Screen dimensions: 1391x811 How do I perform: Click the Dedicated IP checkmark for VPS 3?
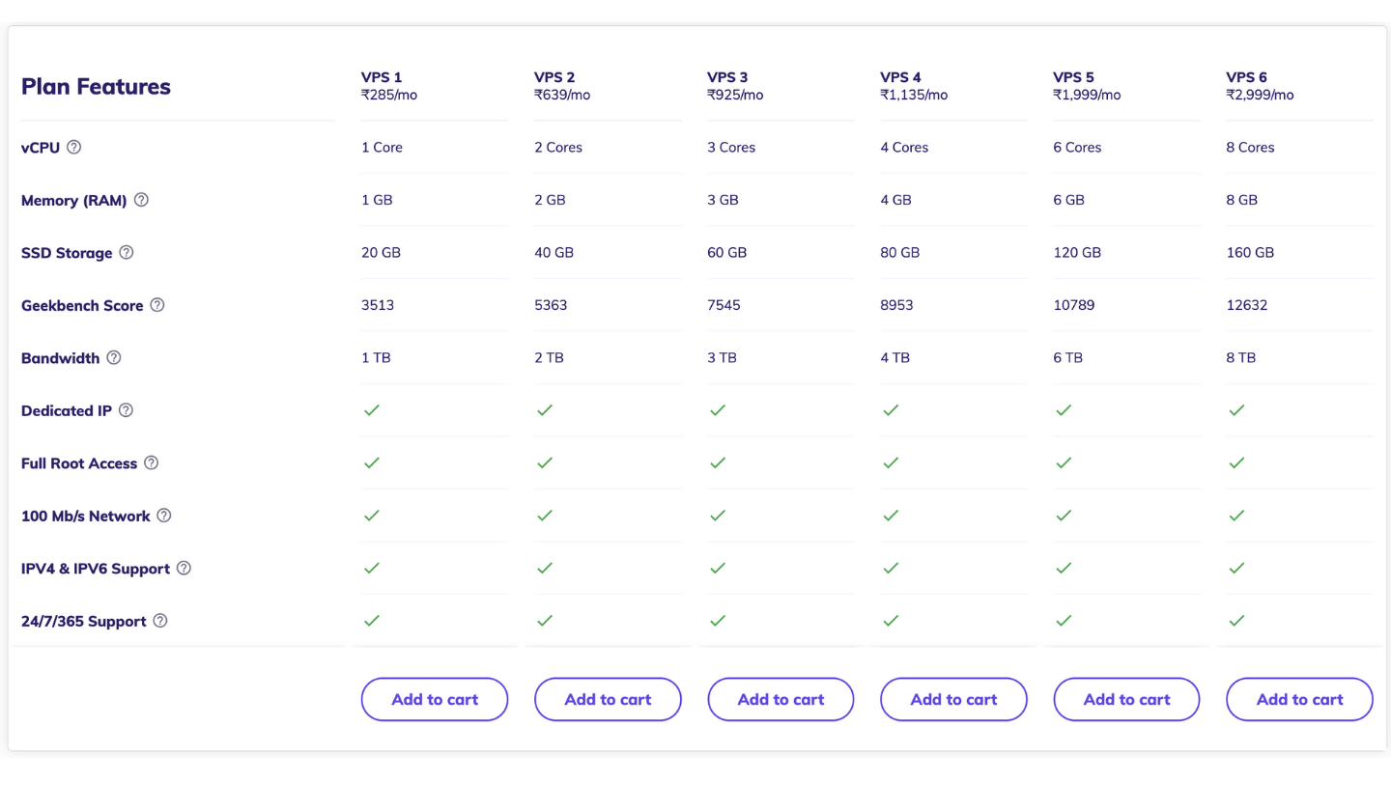pos(717,410)
